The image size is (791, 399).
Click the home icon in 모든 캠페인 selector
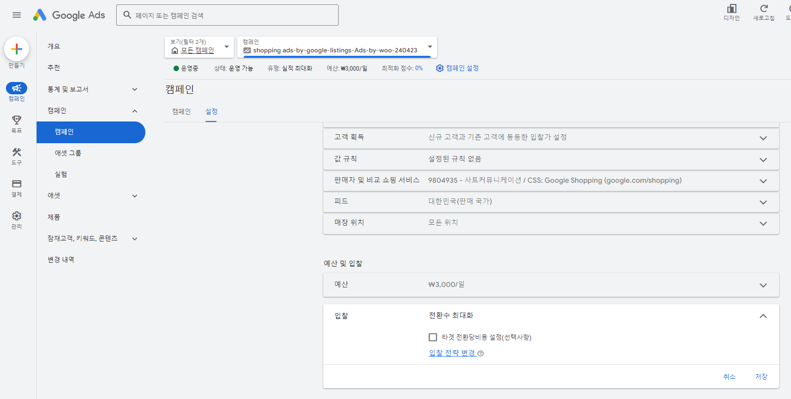tap(175, 50)
